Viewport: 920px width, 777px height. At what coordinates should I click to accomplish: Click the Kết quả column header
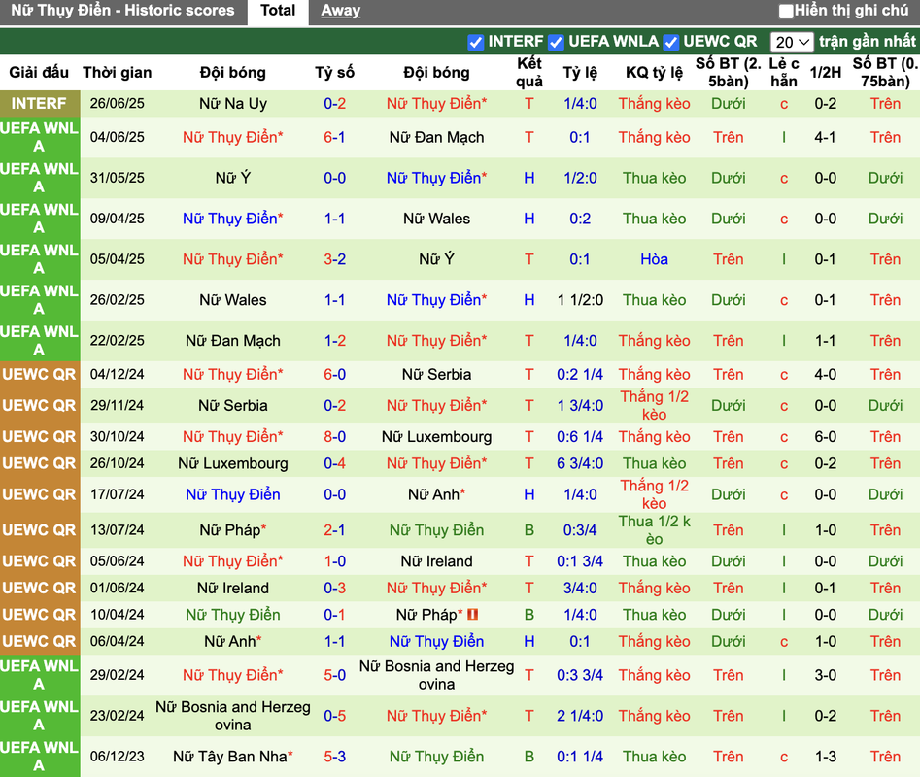529,73
